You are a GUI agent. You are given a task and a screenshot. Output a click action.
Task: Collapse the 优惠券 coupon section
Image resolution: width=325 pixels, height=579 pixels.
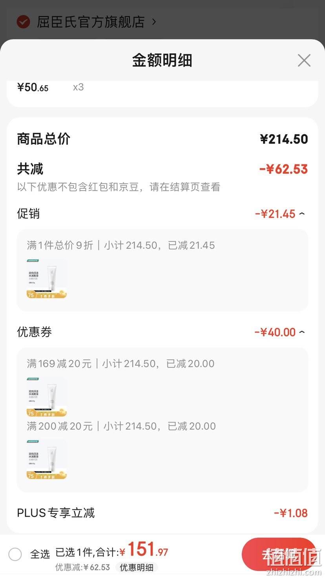coord(302,332)
